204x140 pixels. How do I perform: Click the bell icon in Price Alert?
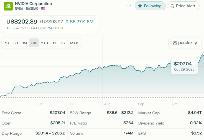click(172, 6)
